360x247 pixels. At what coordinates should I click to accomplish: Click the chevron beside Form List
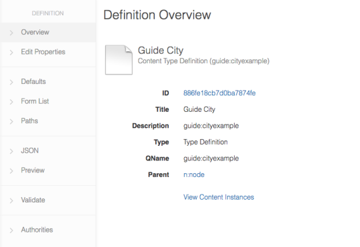point(11,102)
